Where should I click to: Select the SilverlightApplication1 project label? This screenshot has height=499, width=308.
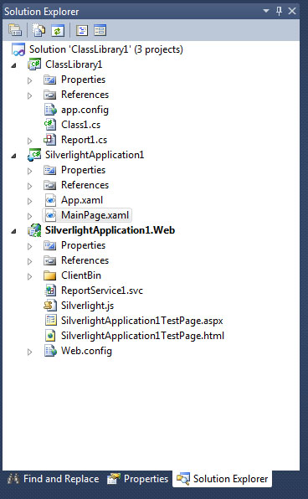[95, 155]
